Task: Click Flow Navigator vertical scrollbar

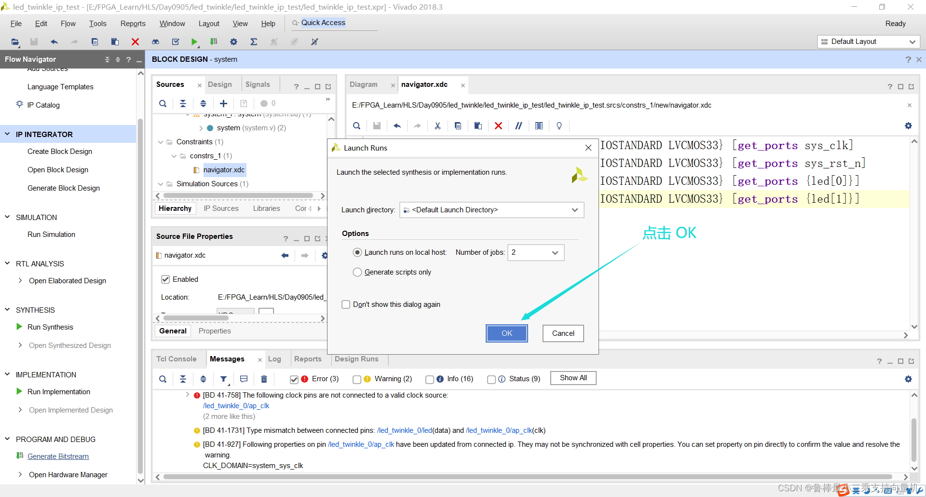Action: point(140,296)
